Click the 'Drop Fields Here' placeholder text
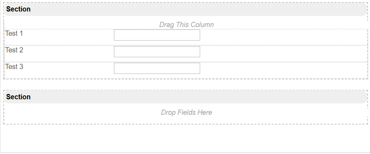This screenshot has width=370, height=154. (186, 112)
